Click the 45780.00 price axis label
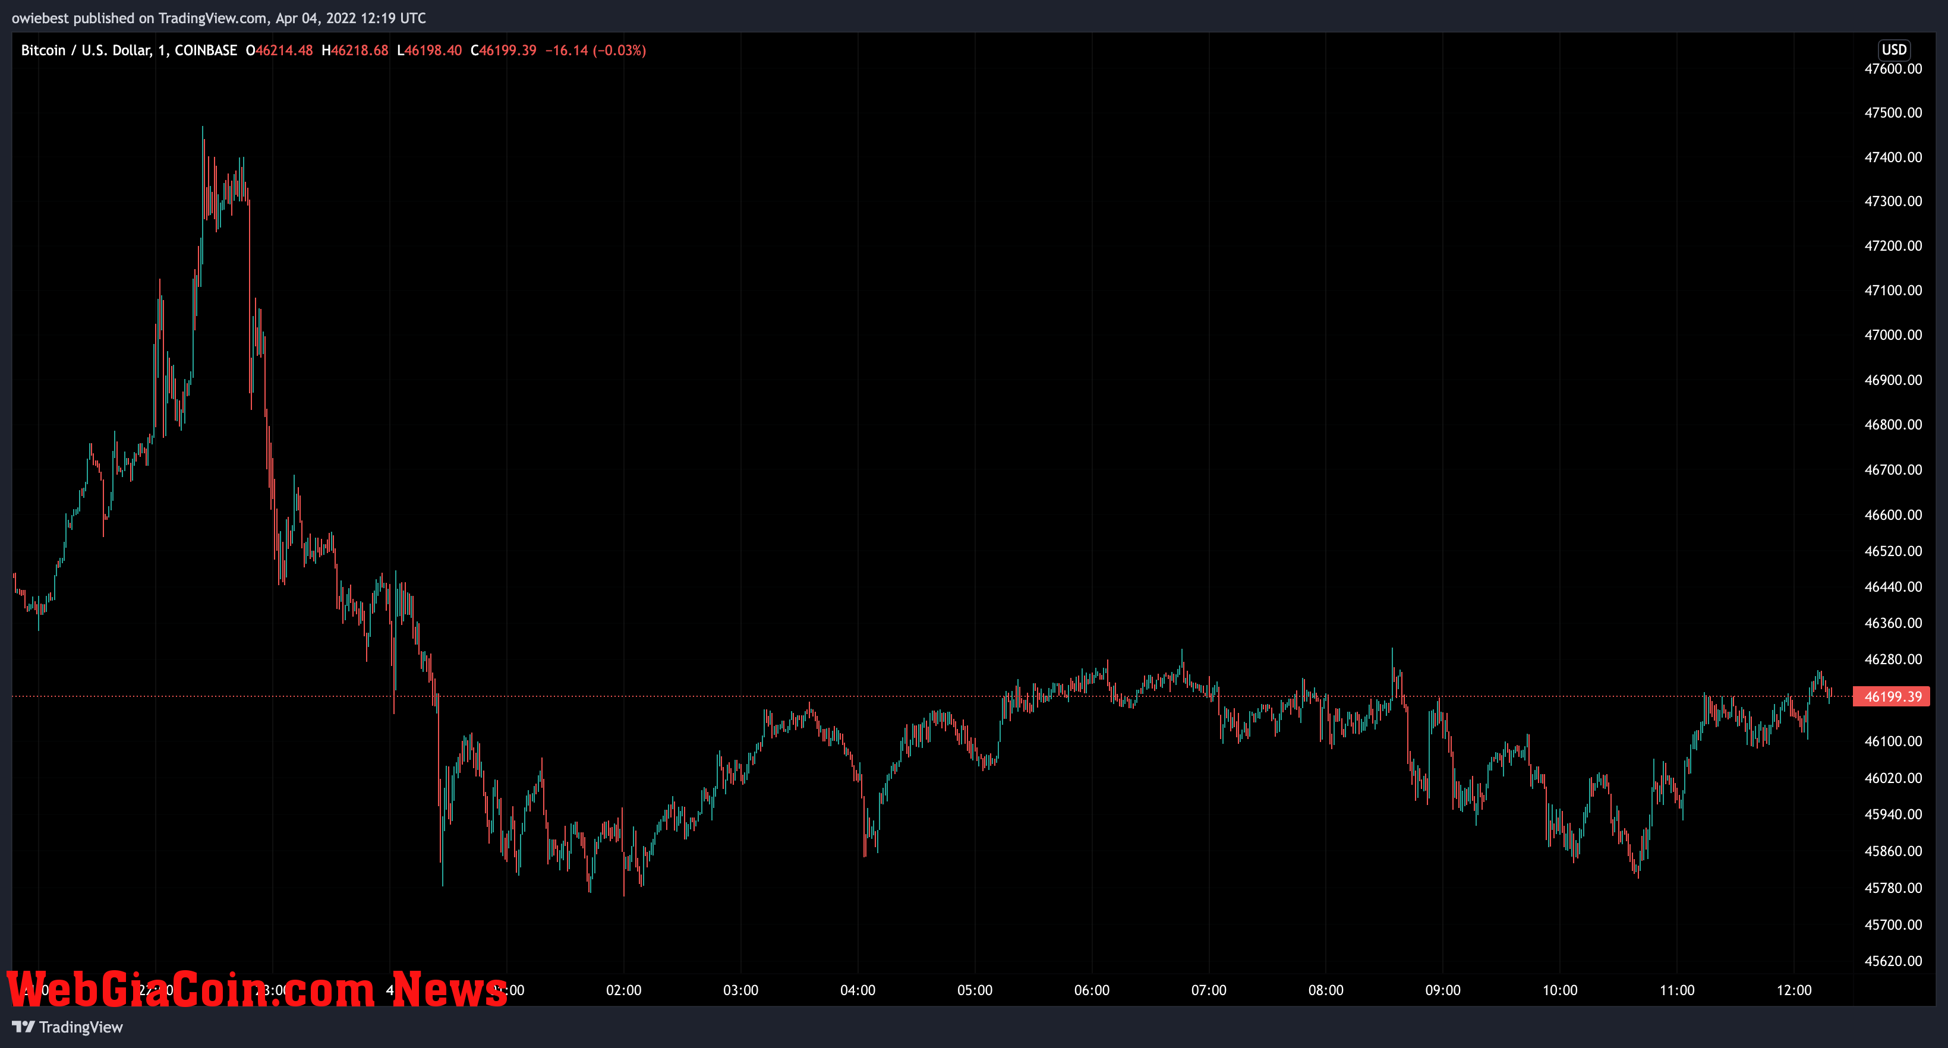Image resolution: width=1948 pixels, height=1048 pixels. [x=1893, y=888]
